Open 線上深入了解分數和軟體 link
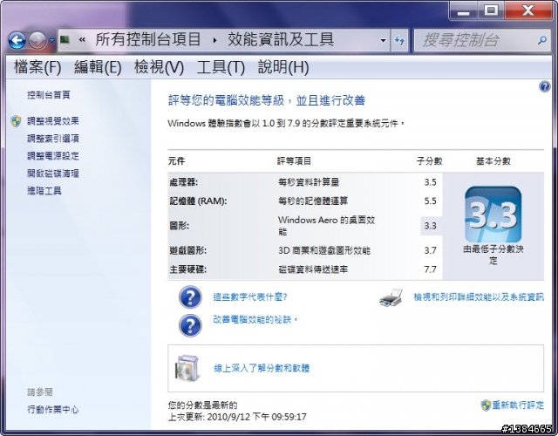This screenshot has height=436, width=558. [262, 368]
